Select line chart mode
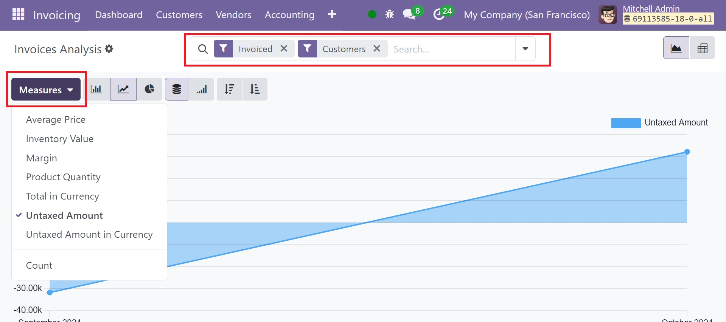 (x=123, y=89)
